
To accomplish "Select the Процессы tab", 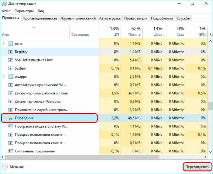I will [x=11, y=18].
